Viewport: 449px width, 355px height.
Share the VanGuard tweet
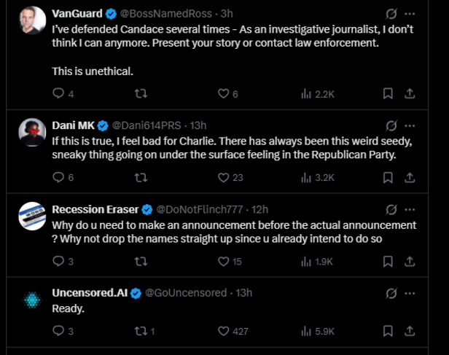tap(410, 93)
